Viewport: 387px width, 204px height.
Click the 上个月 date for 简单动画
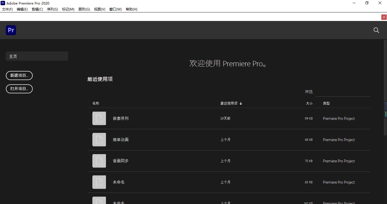click(x=226, y=140)
